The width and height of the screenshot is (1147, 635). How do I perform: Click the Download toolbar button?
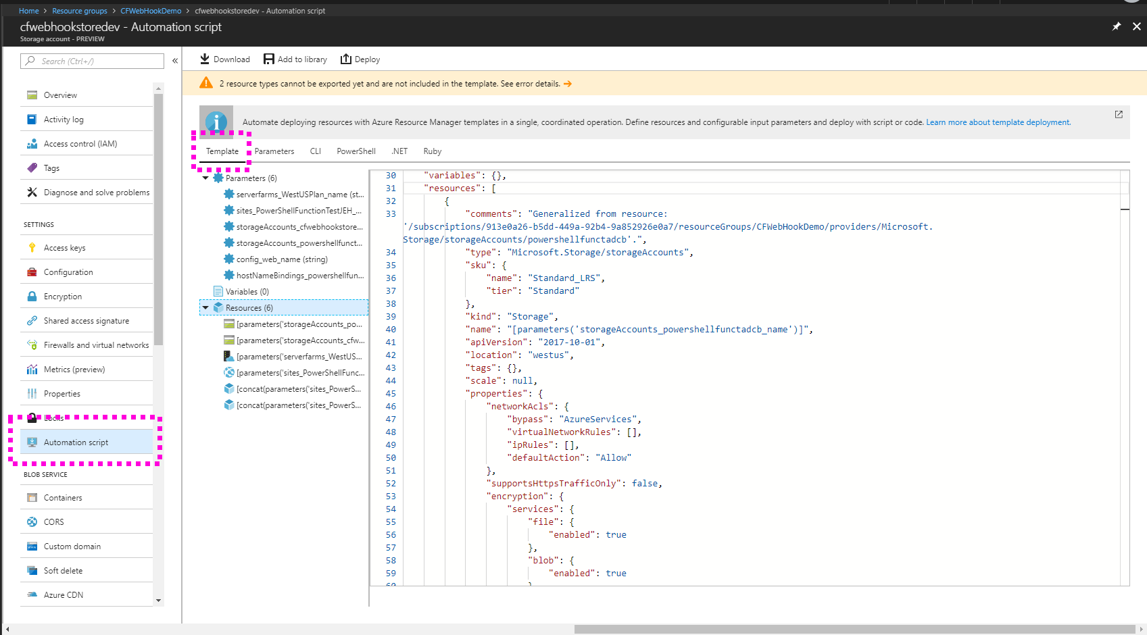[x=225, y=59]
